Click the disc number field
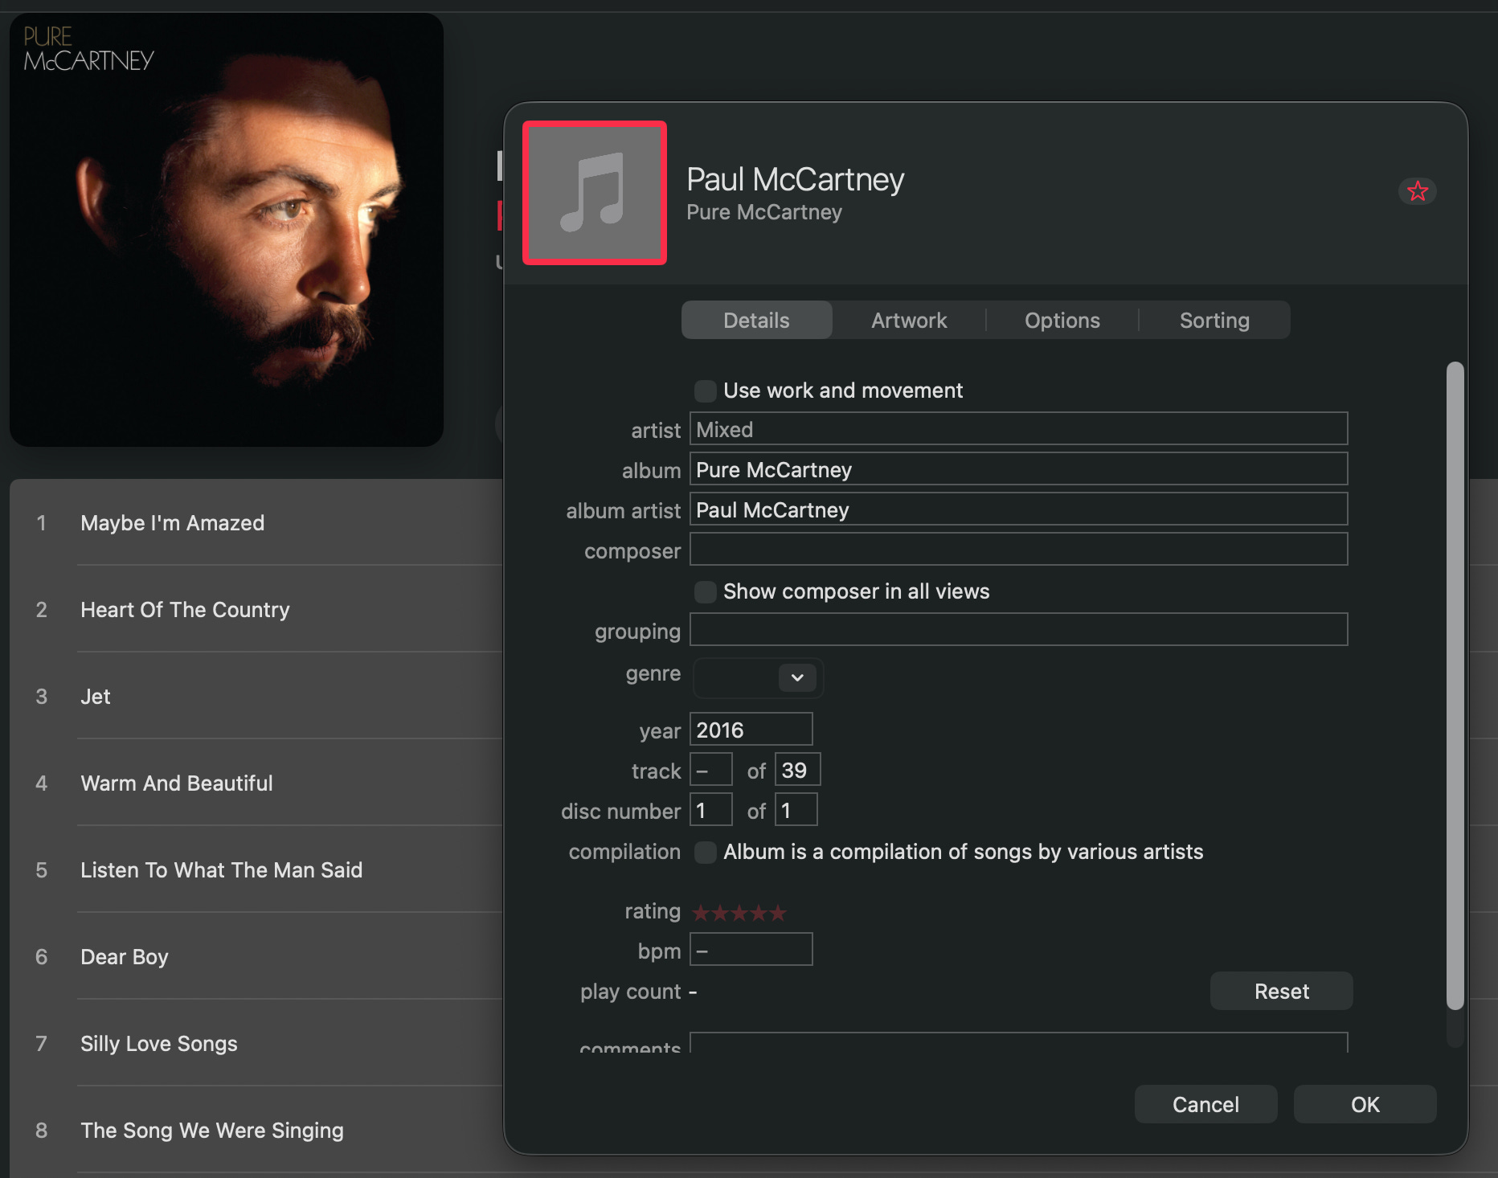The height and width of the screenshot is (1178, 1498). (711, 810)
